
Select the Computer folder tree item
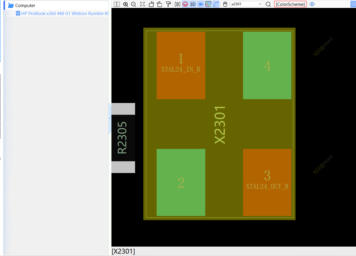25,6
